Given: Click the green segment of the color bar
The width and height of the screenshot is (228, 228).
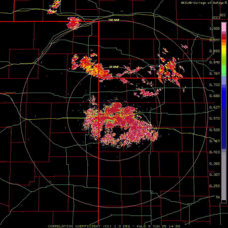Looking at the screenshot, I should coord(224,69).
